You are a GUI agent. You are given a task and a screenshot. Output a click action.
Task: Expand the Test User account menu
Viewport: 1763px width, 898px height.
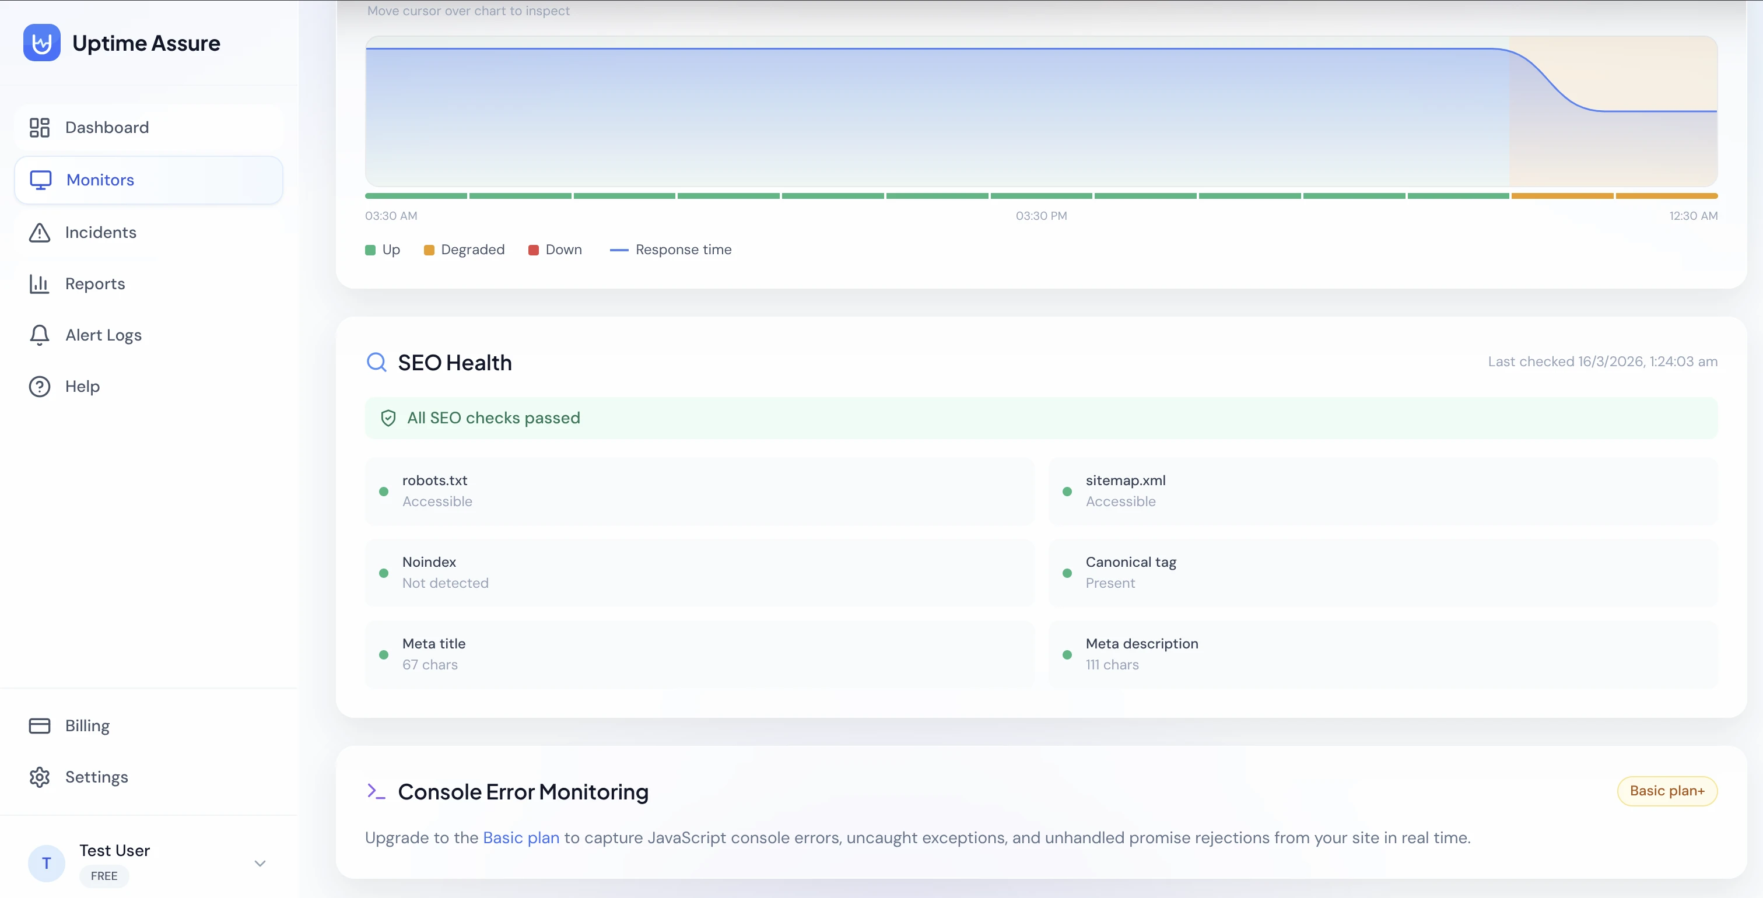click(x=260, y=864)
